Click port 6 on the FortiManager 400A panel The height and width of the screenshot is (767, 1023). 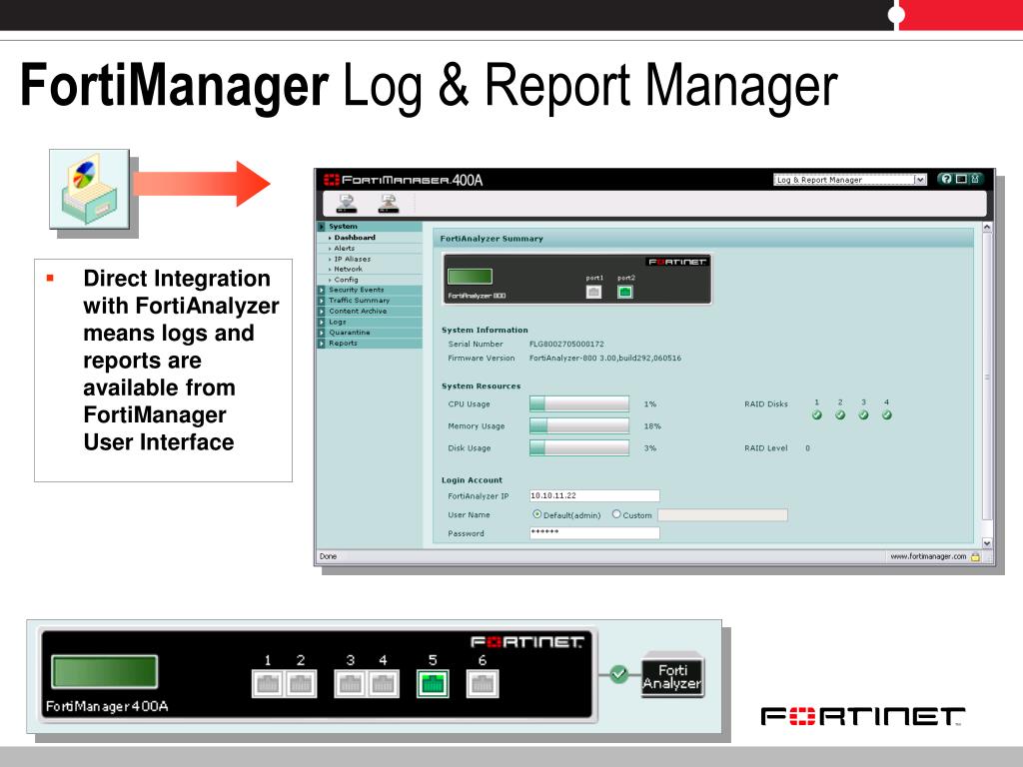483,683
